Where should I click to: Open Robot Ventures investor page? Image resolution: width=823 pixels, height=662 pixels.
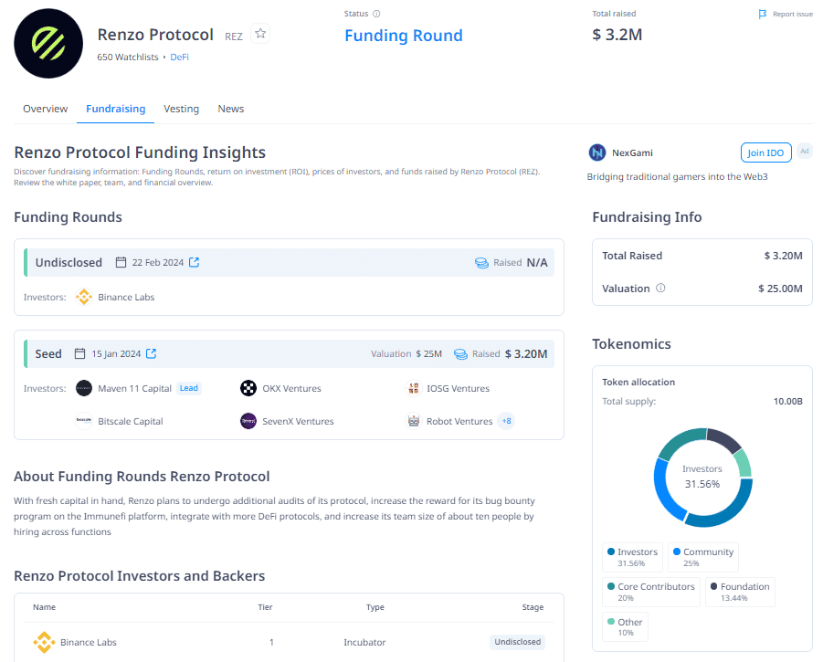point(459,421)
